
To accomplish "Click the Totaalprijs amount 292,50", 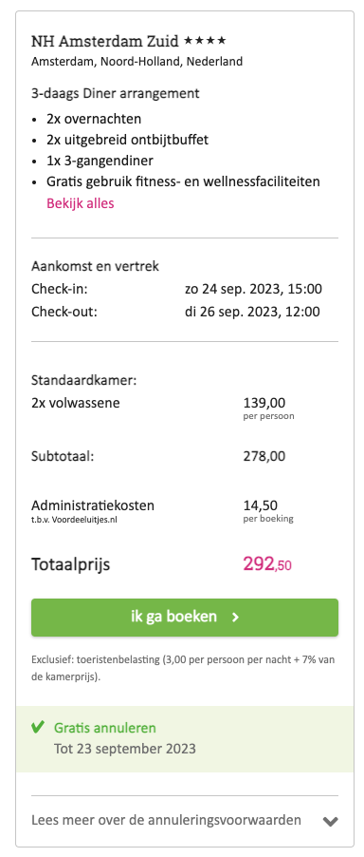I will point(267,564).
